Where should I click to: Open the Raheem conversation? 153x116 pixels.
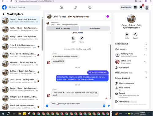click(21, 98)
